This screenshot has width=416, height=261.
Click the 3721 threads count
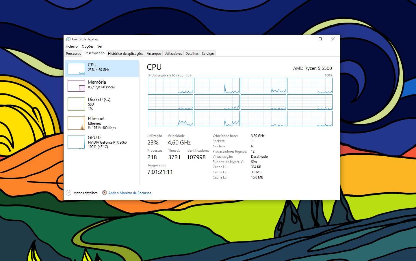click(x=174, y=157)
